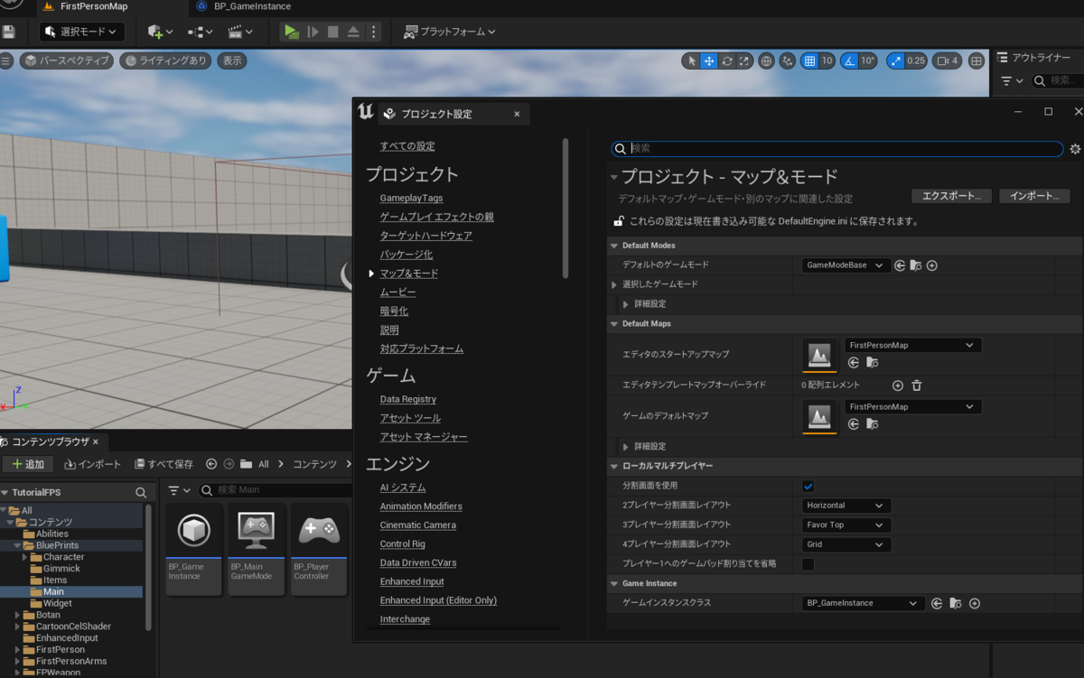Open the デフォルトのゲームモード GameModeBase dropdown
The height and width of the screenshot is (678, 1084).
click(x=846, y=265)
